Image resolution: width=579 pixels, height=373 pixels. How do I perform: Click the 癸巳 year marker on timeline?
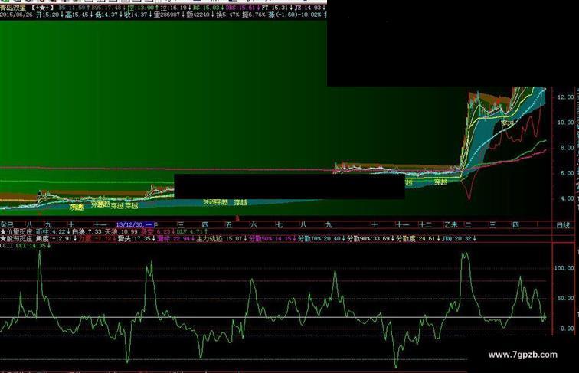pyautogui.click(x=7, y=224)
